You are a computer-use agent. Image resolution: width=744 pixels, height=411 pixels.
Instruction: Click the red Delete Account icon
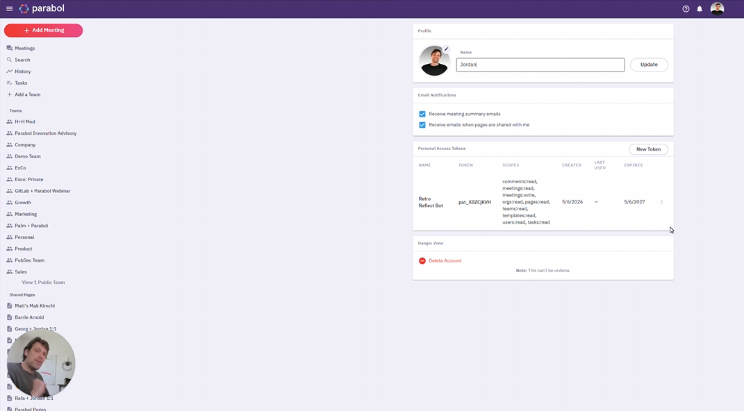422,261
